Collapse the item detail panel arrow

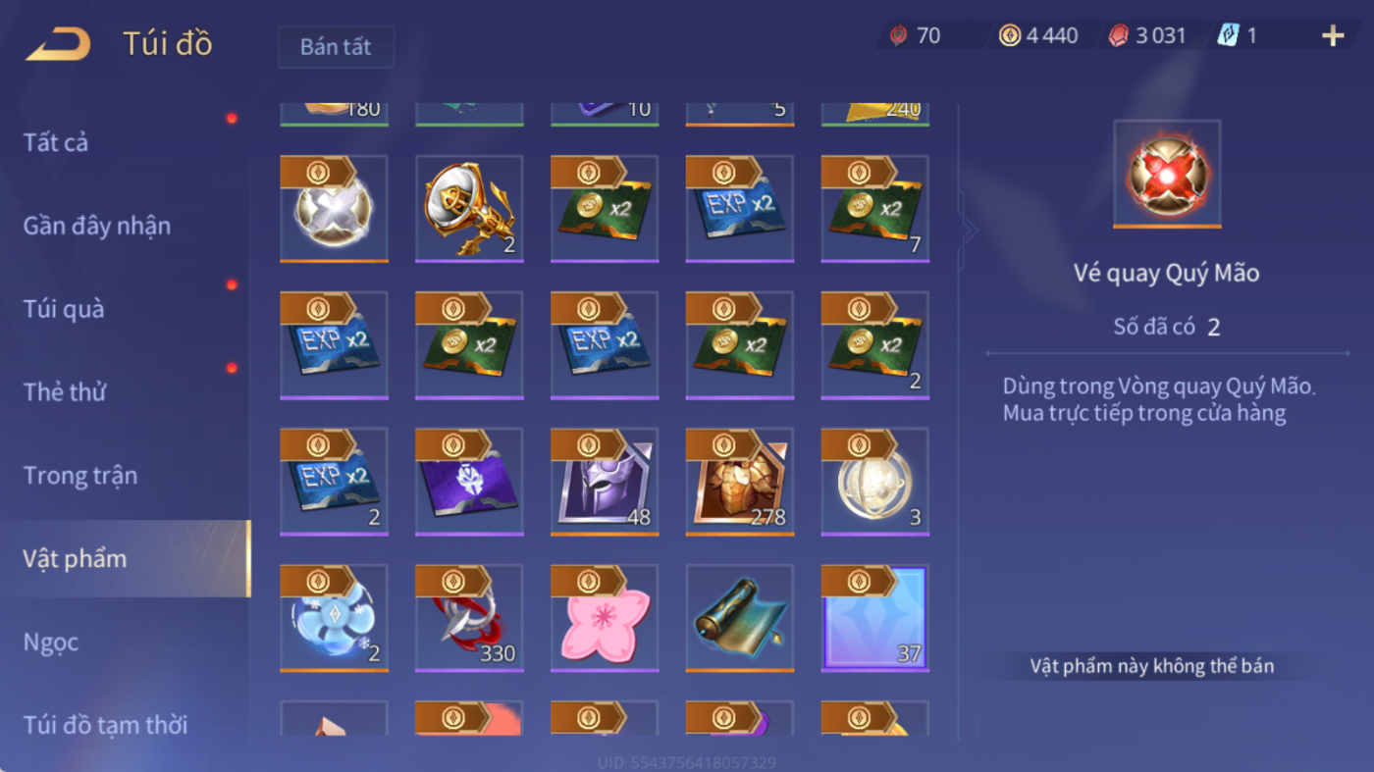pyautogui.click(x=970, y=231)
